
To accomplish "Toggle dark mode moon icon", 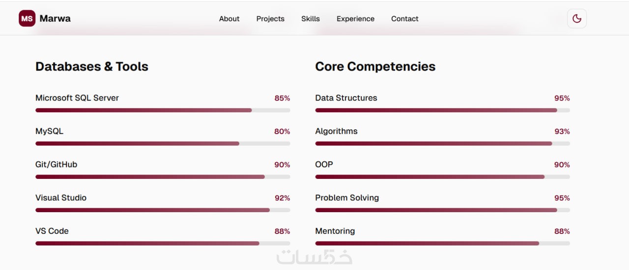I will (577, 19).
